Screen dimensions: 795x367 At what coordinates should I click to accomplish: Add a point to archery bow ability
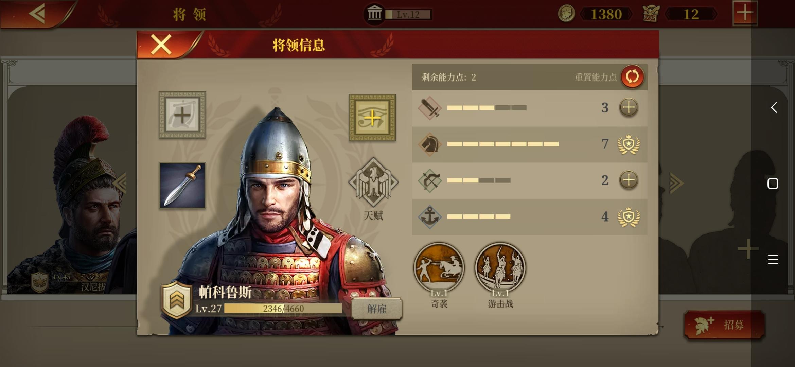tap(629, 180)
